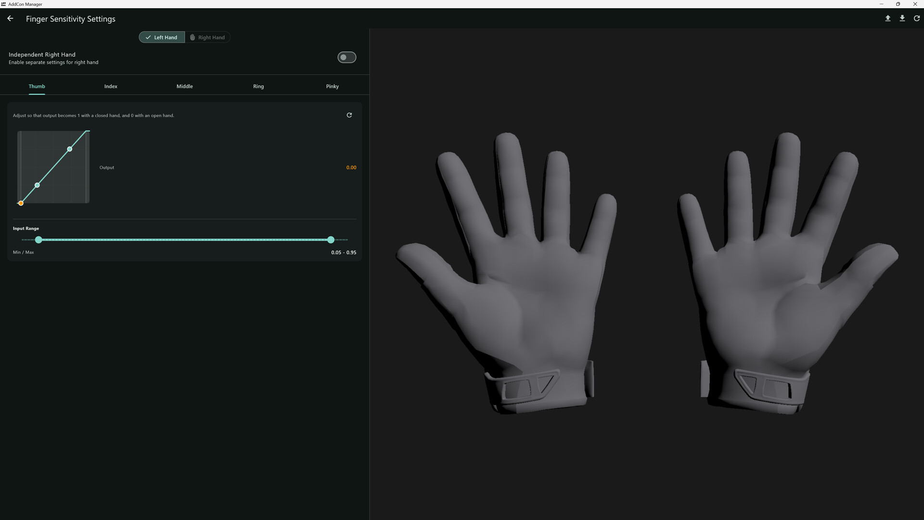Select the Left Hand segment
This screenshot has width=924, height=520.
[x=162, y=37]
